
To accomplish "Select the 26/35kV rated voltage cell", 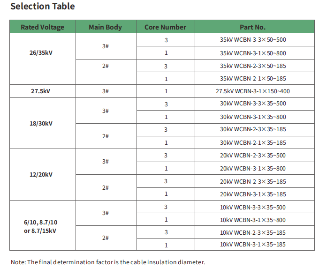I will [x=41, y=53].
